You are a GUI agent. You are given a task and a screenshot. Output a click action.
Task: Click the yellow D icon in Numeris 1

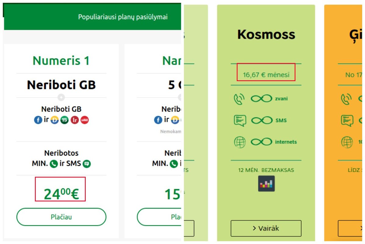[54, 120]
